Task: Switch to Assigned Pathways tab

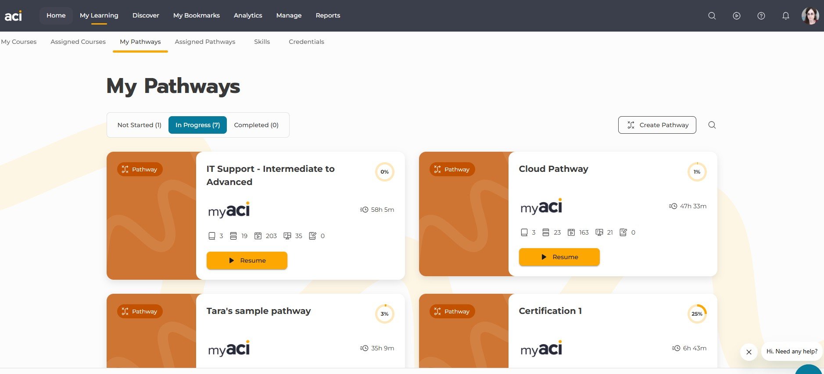Action: [205, 42]
